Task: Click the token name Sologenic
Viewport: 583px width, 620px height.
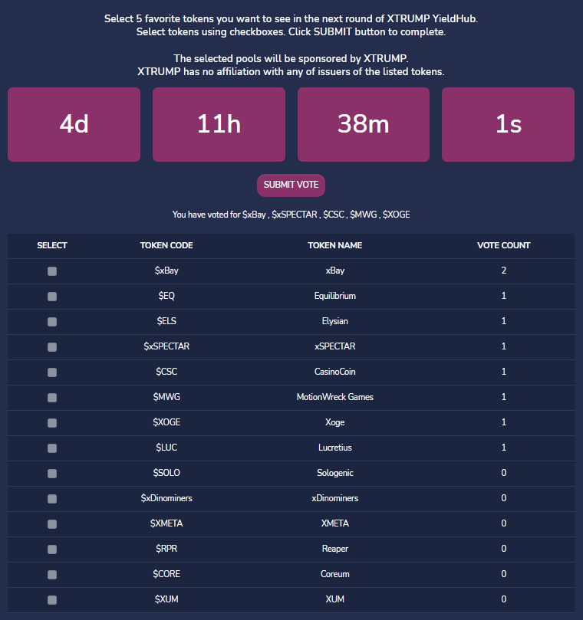Action: click(334, 473)
